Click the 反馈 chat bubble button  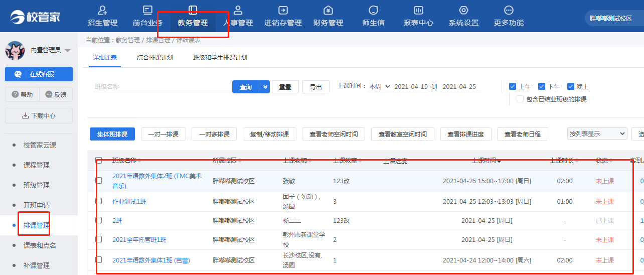click(x=56, y=94)
